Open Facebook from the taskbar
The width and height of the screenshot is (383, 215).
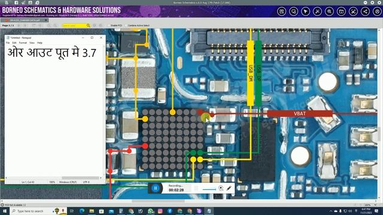(x=170, y=211)
